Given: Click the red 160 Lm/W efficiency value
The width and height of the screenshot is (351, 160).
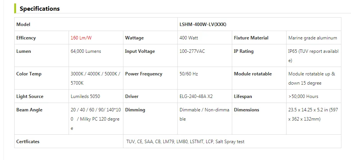Looking at the screenshot, I should [80, 38].
